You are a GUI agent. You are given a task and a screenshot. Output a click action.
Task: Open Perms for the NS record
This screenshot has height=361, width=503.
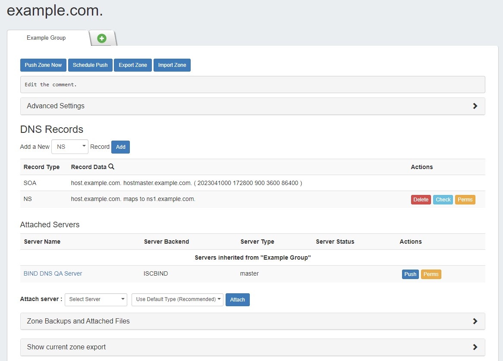pos(465,200)
